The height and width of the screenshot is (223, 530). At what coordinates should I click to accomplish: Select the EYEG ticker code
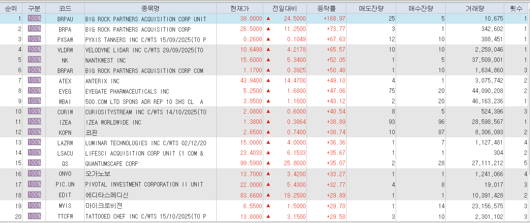click(65, 91)
